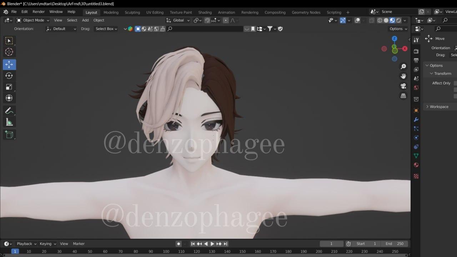The image size is (457, 257).
Task: Toggle auto keying record button
Action: (179, 244)
